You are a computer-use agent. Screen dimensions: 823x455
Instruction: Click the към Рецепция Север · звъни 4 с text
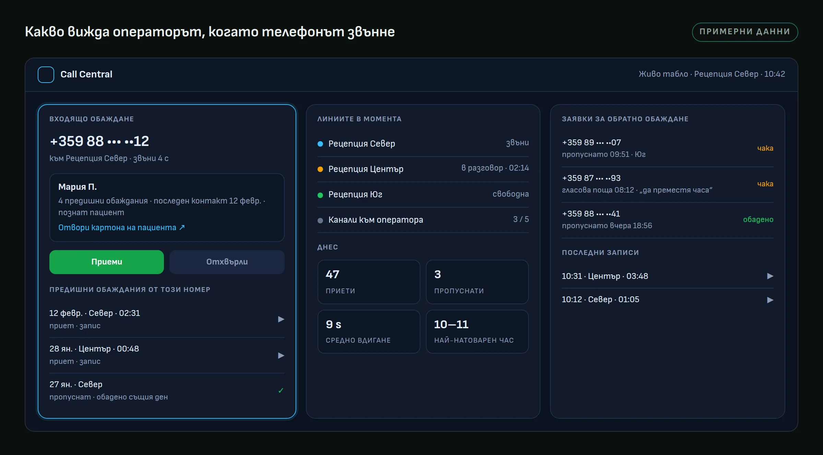(109, 158)
